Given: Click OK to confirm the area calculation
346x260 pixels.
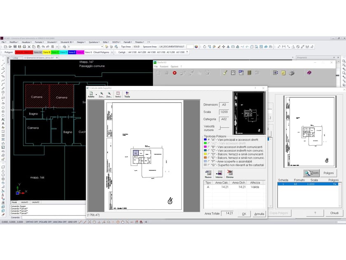Looking at the screenshot, I should coord(243,214).
